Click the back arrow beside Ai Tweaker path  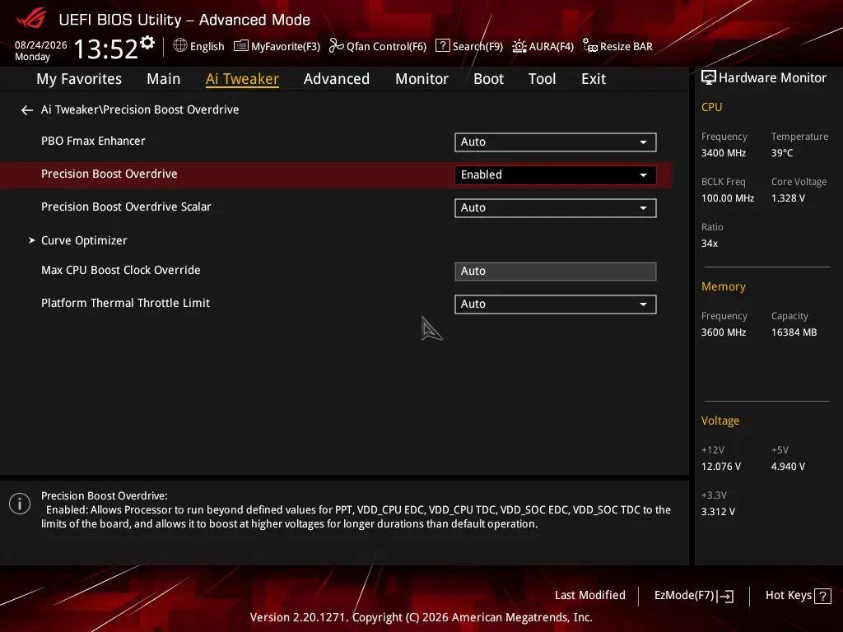[x=27, y=110]
